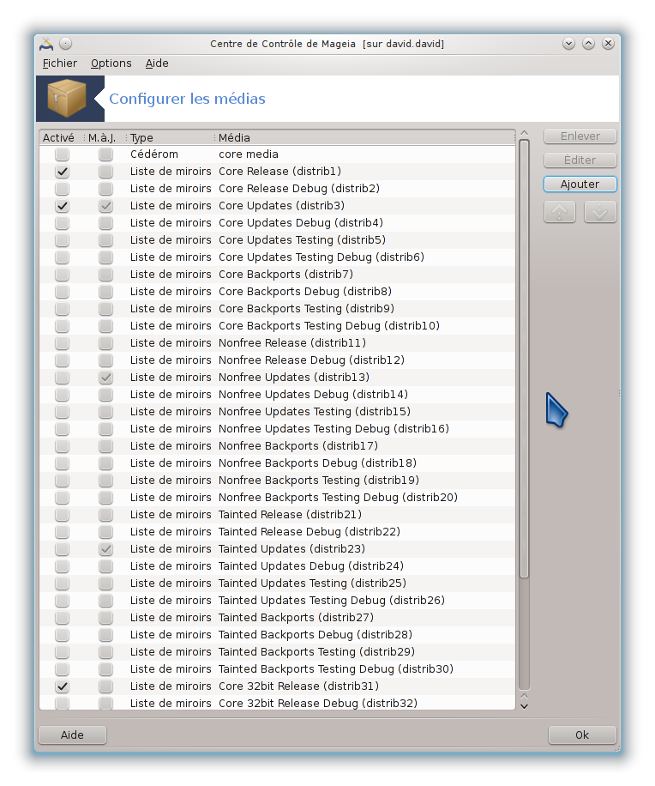Open the Options menu
The image size is (655, 786).
[111, 63]
